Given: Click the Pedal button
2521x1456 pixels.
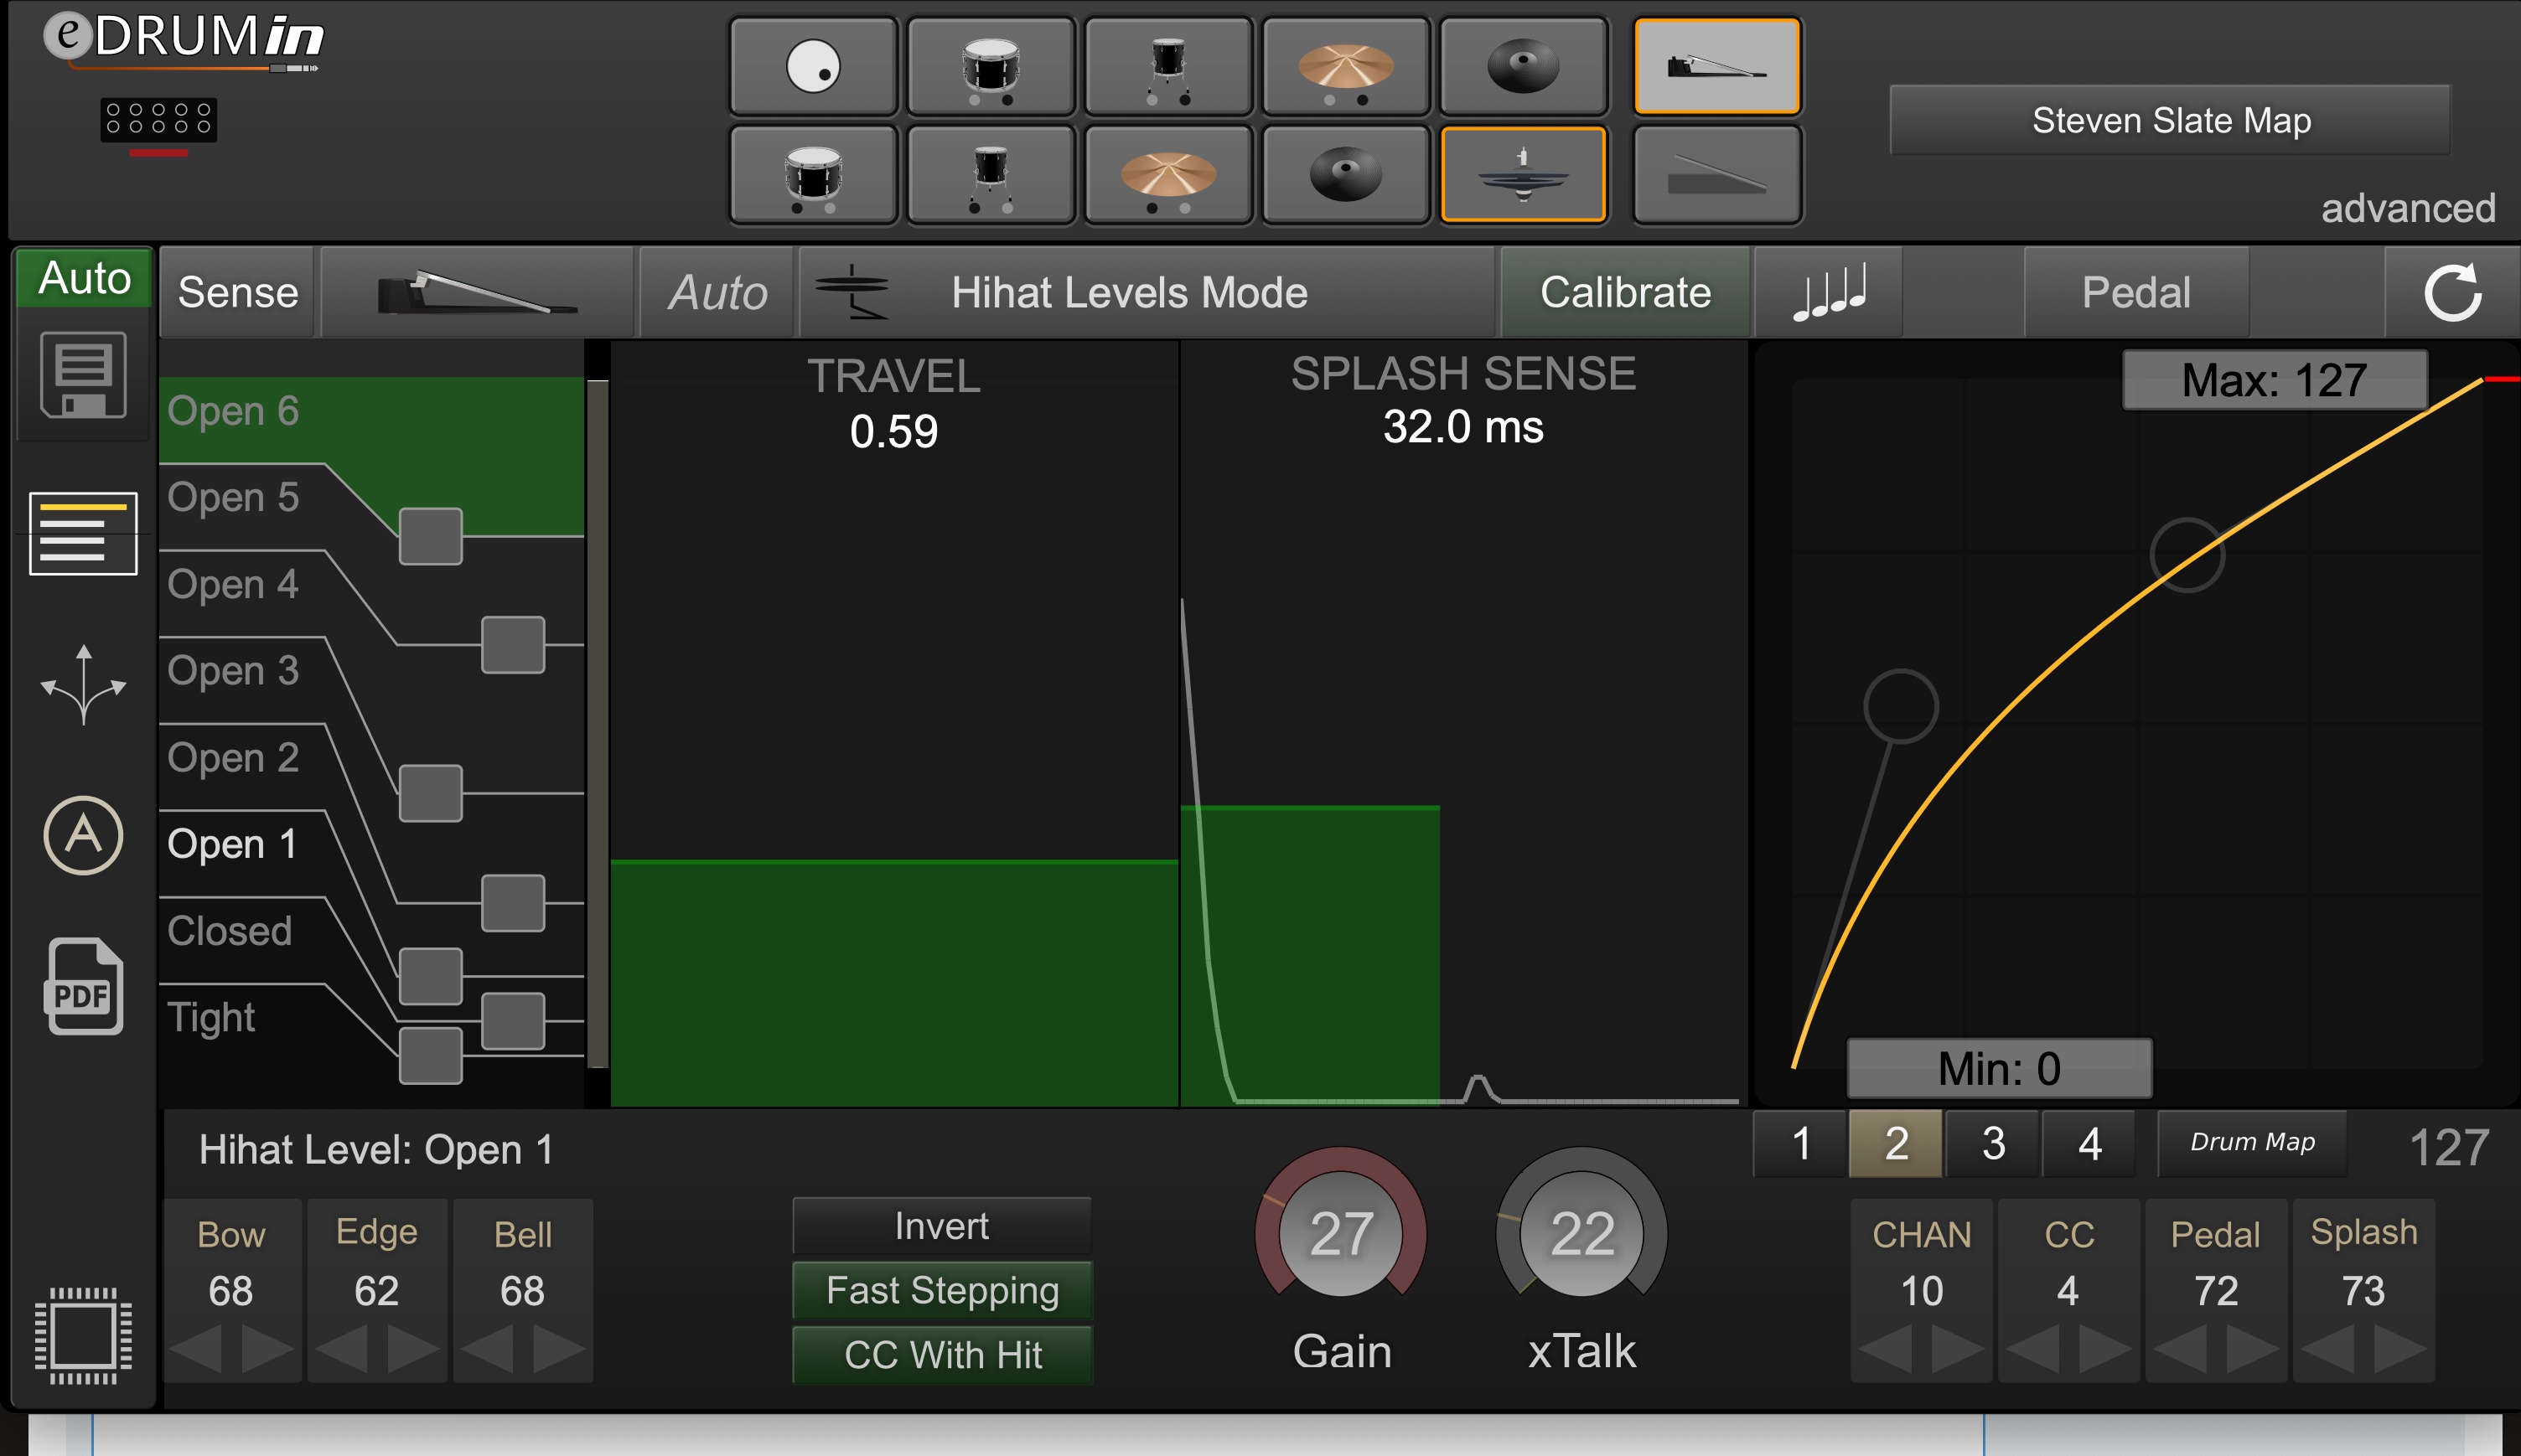Looking at the screenshot, I should point(2135,292).
